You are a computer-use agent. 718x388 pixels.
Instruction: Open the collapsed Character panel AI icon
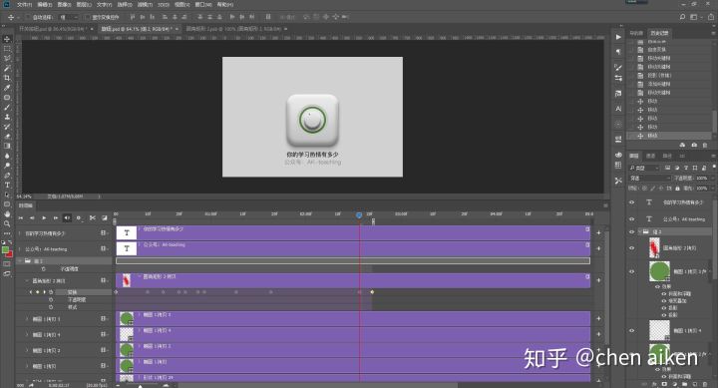coord(618,109)
